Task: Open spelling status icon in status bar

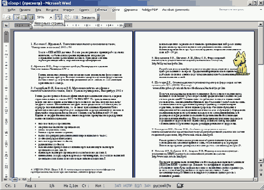Action: point(180,185)
